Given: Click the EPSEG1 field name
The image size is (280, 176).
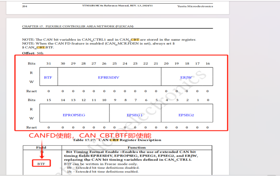Looking at the screenshot, I should coord(135,115).
